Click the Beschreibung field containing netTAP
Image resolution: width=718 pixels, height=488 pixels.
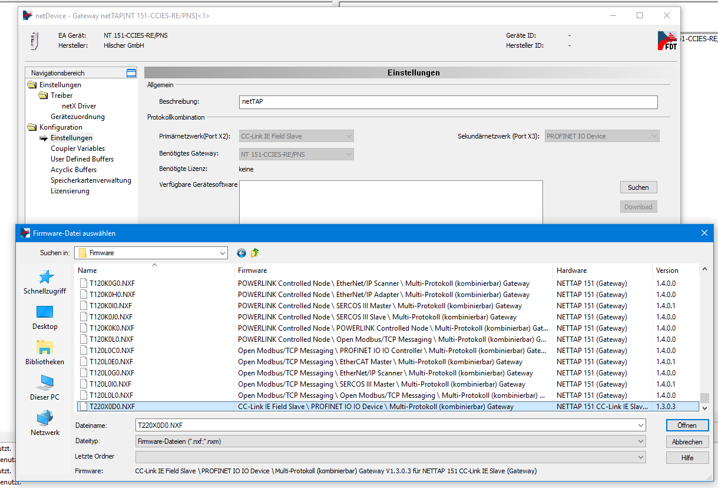click(448, 102)
